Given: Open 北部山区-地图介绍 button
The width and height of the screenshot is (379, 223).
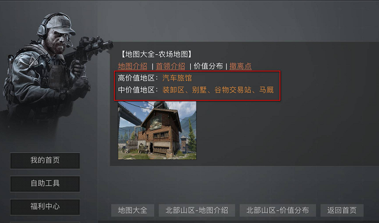Looking at the screenshot, I should (x=197, y=210).
